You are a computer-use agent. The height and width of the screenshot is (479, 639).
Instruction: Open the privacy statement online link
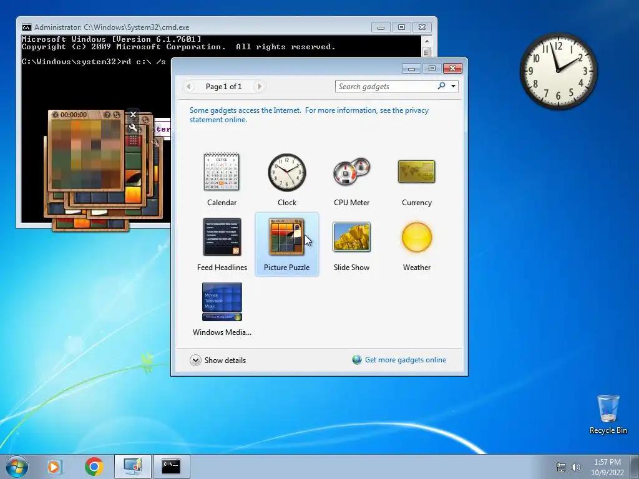(309, 115)
